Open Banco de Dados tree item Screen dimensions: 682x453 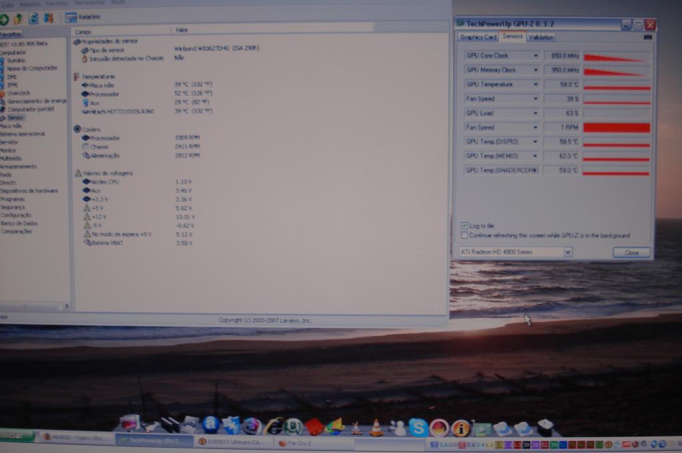click(19, 224)
